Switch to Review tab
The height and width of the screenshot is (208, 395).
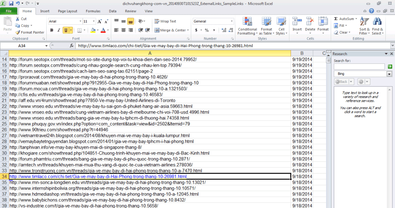pos(130,11)
